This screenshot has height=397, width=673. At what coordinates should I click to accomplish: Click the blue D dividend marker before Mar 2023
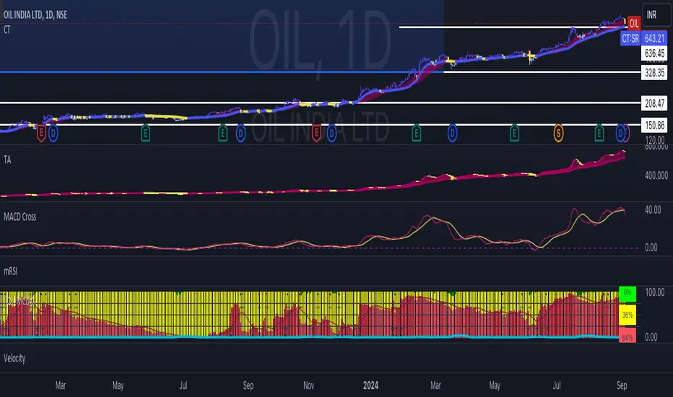pyautogui.click(x=53, y=134)
